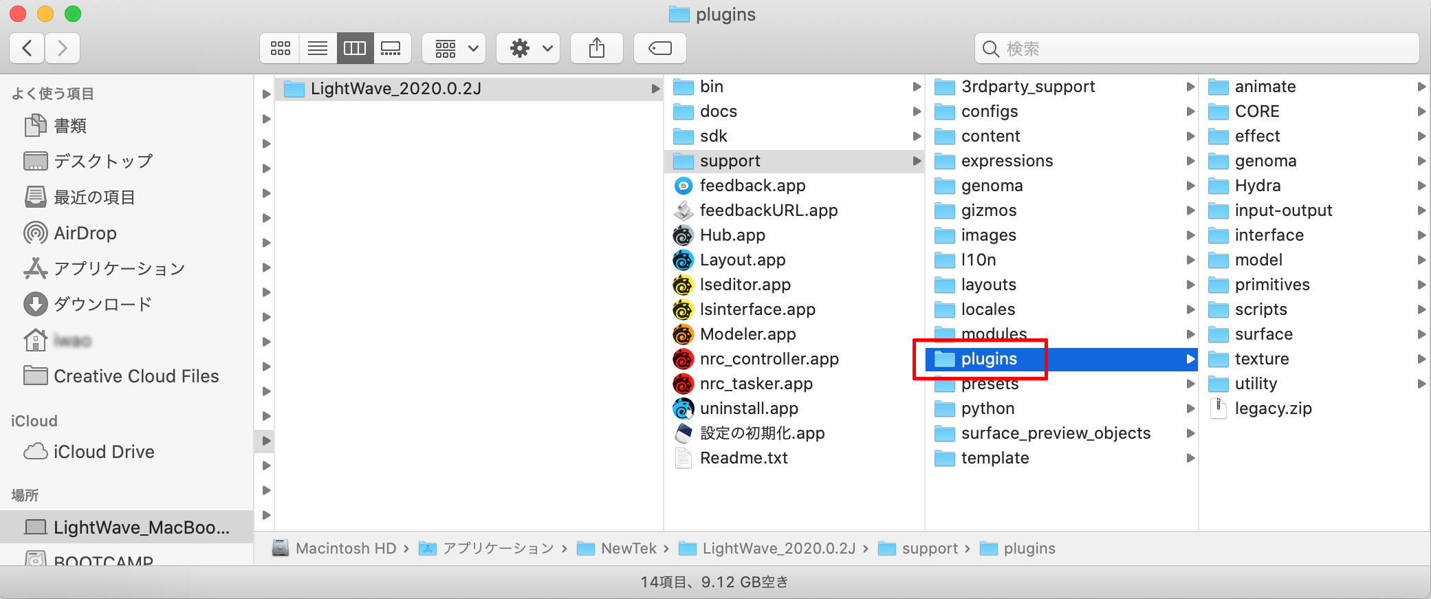Select lsinterface.app

[794, 309]
